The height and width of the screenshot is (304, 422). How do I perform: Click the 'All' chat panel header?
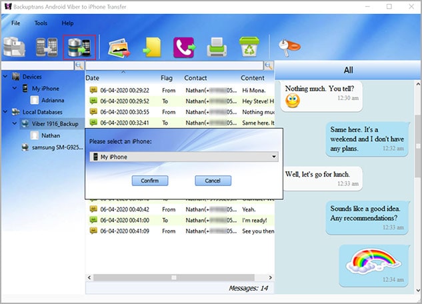click(x=348, y=70)
